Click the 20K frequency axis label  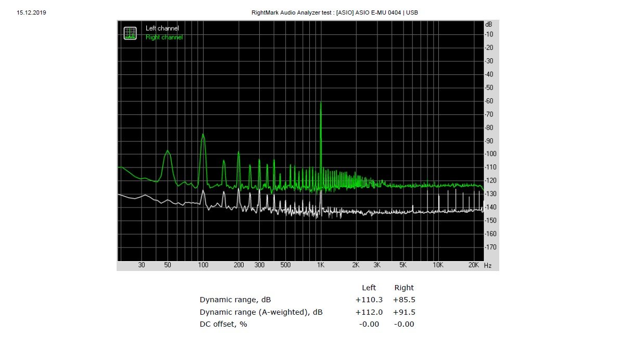pyautogui.click(x=473, y=265)
